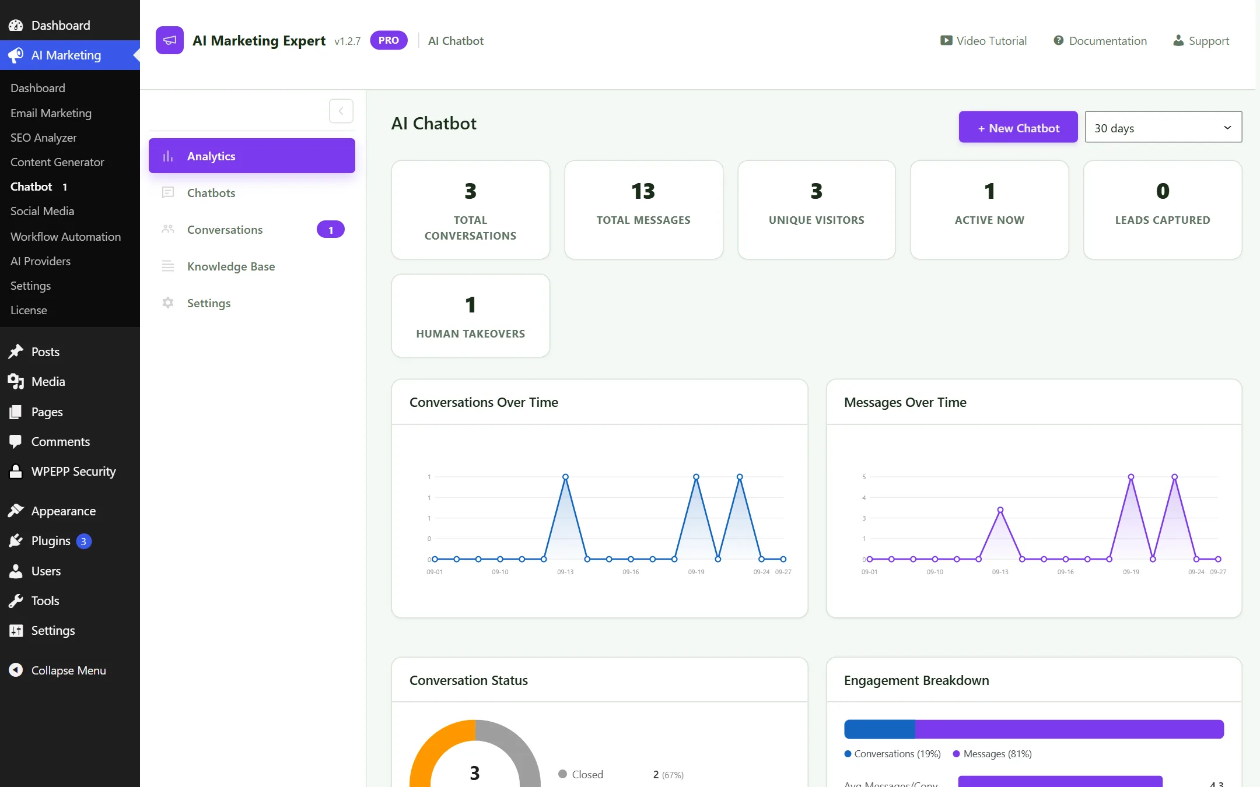Open Social Media submenu item

click(42, 210)
